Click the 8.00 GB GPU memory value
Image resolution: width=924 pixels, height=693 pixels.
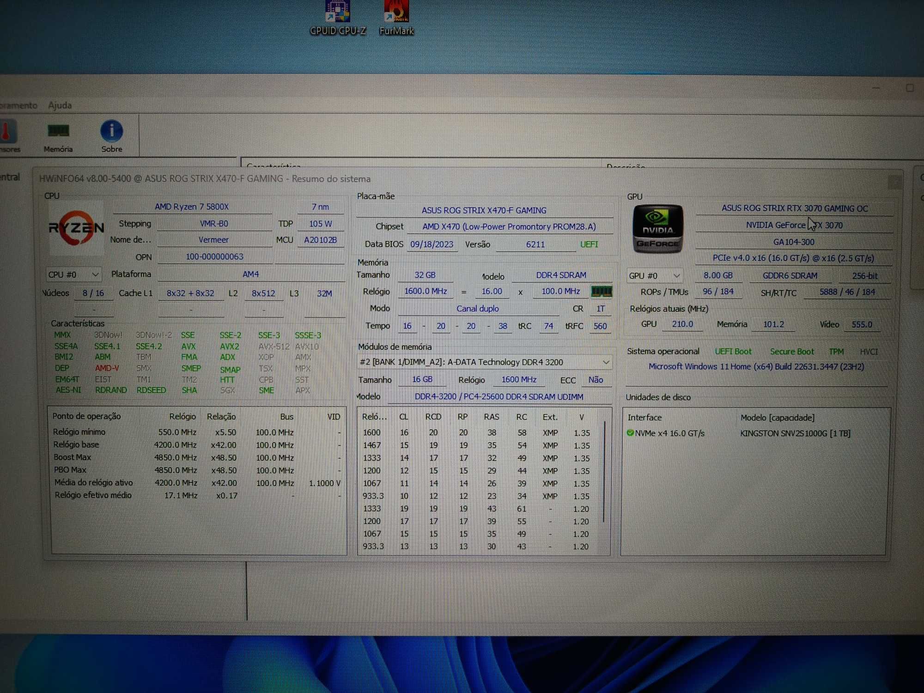point(718,276)
